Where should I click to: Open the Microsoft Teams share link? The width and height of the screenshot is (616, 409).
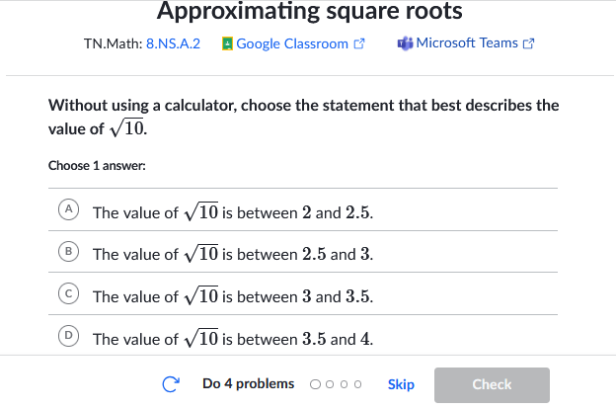(x=466, y=42)
